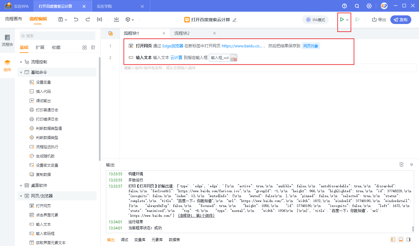Viewport: 419px width, 246px height.
Task: Open the AI hexagon dropdown arrow
Action: click(133, 20)
